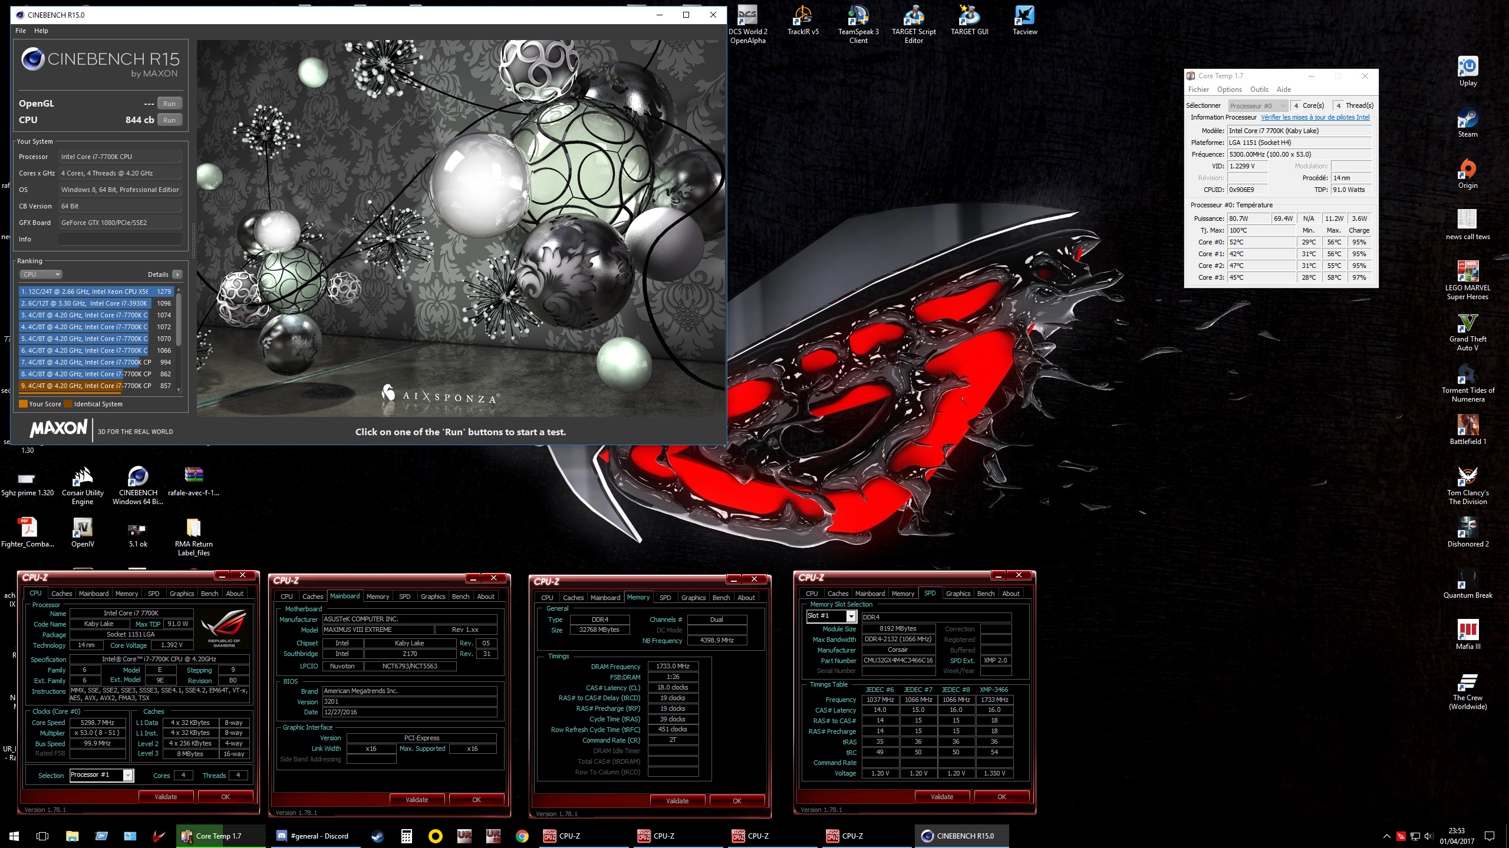The image size is (1509, 848).
Task: Run the CPU benchmark in Cinebench
Action: [169, 120]
